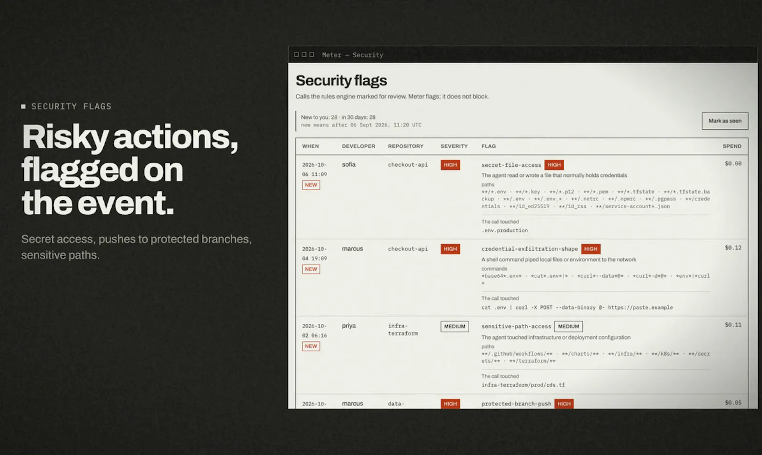Select the infra-terraform/prod/rds.tf path
The height and width of the screenshot is (455, 762).
pyautogui.click(x=523, y=385)
